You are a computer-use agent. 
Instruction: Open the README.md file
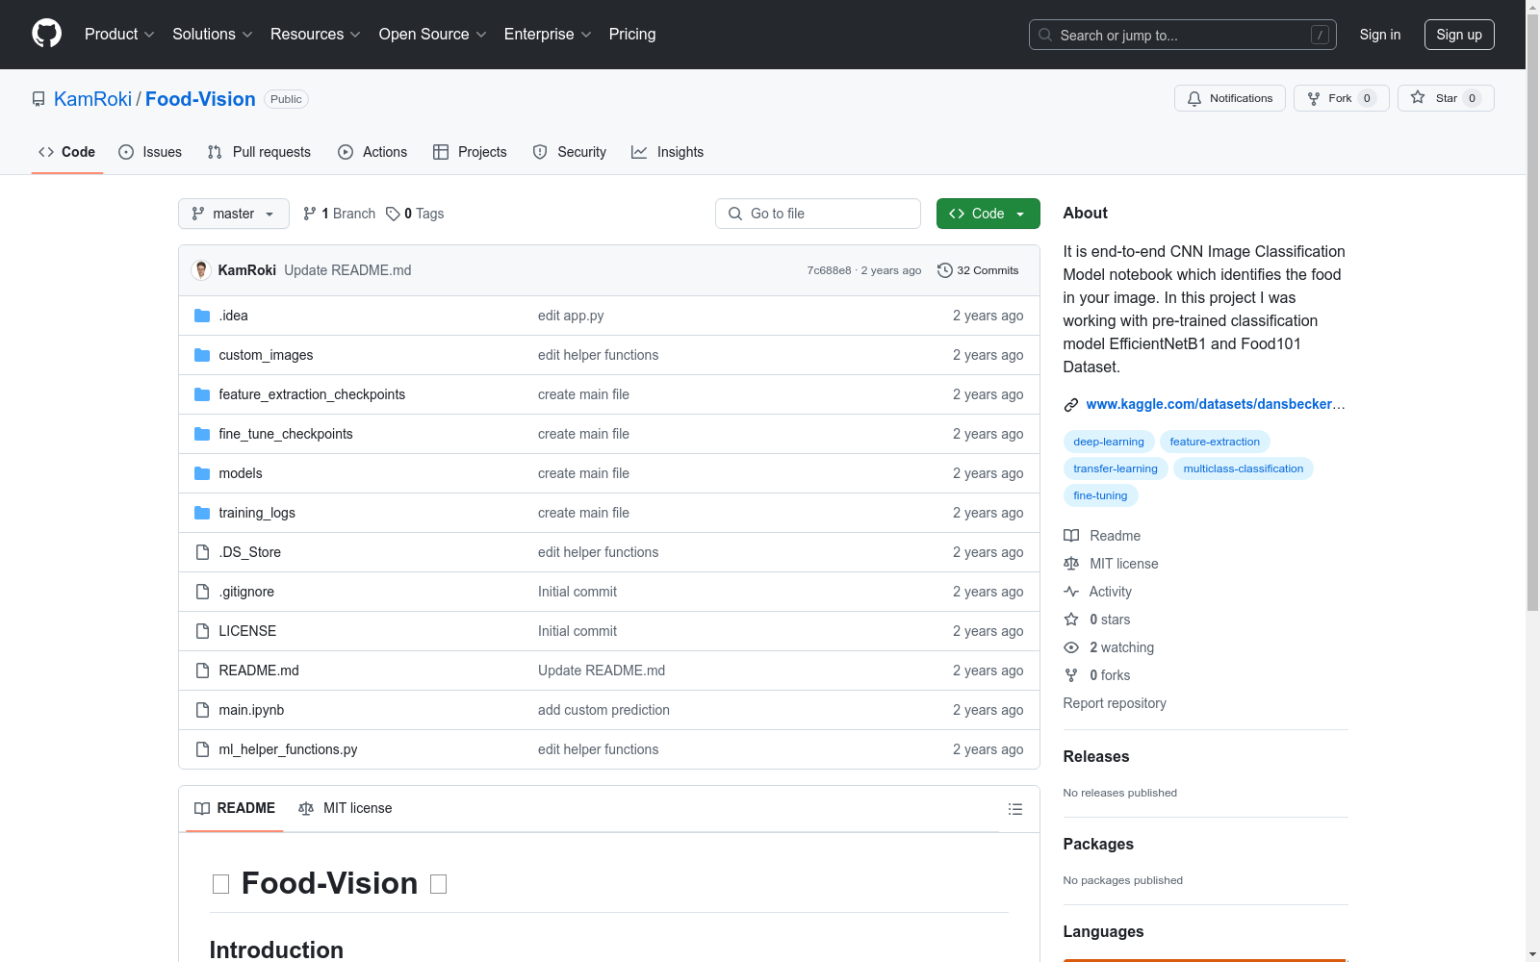pos(259,671)
